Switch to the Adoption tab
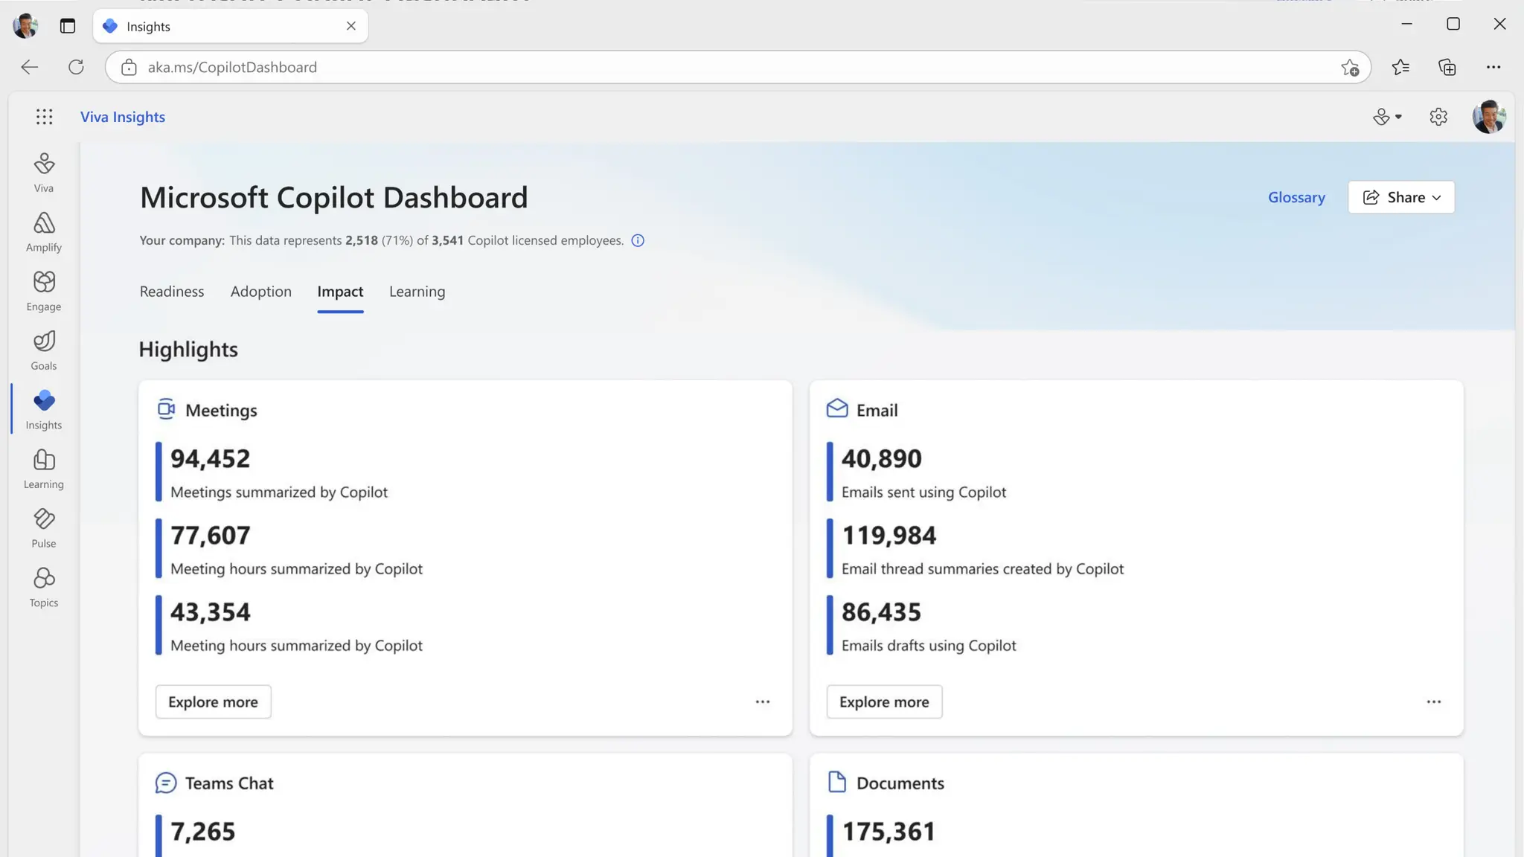The image size is (1524, 857). click(x=261, y=292)
